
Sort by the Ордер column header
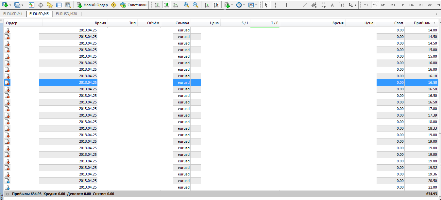pos(23,23)
